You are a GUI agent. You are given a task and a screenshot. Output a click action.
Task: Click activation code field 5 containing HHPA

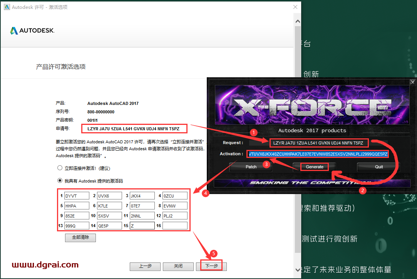(77, 206)
